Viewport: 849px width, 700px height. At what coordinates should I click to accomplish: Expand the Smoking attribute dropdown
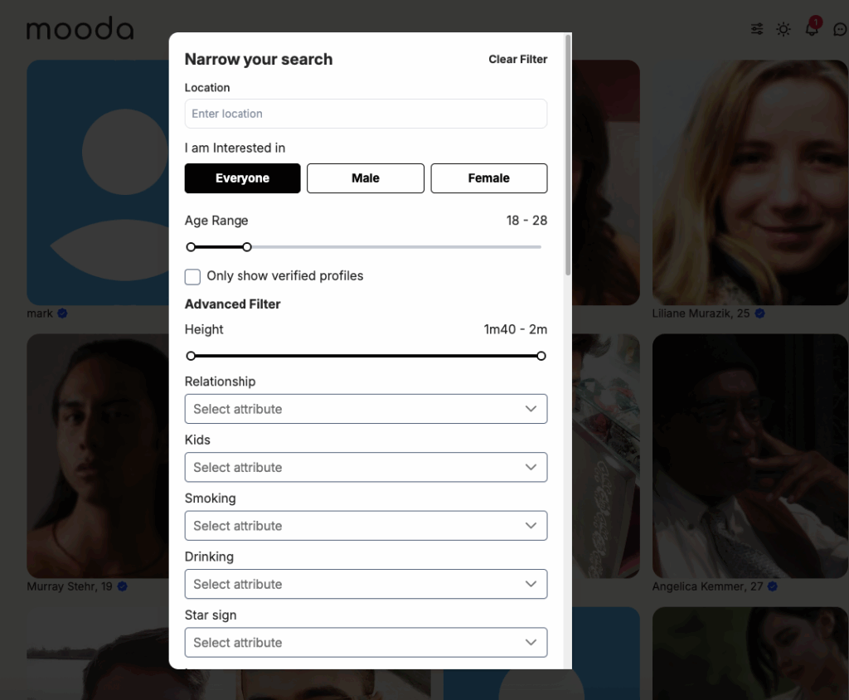[366, 526]
